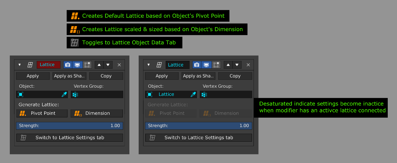
Task: Adjust Strength slider in left panel
Action: coord(70,126)
